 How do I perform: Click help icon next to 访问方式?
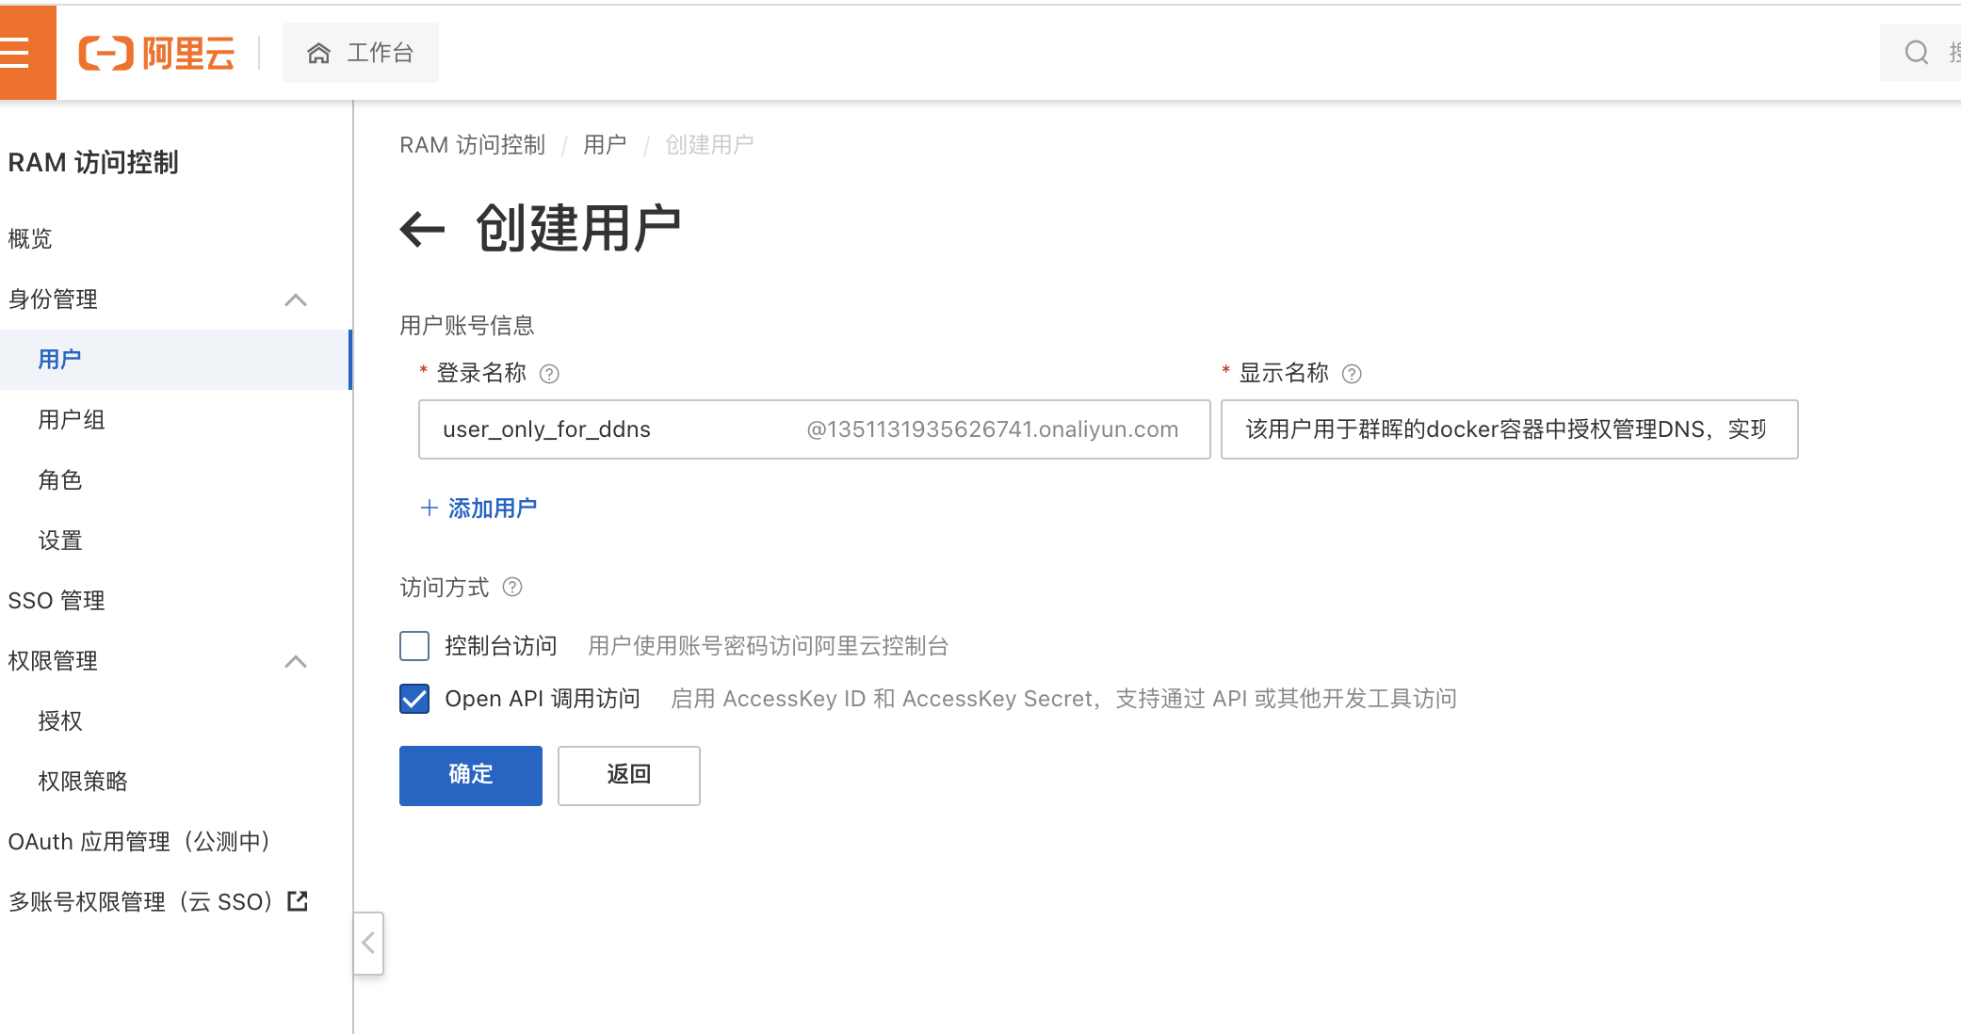point(512,588)
